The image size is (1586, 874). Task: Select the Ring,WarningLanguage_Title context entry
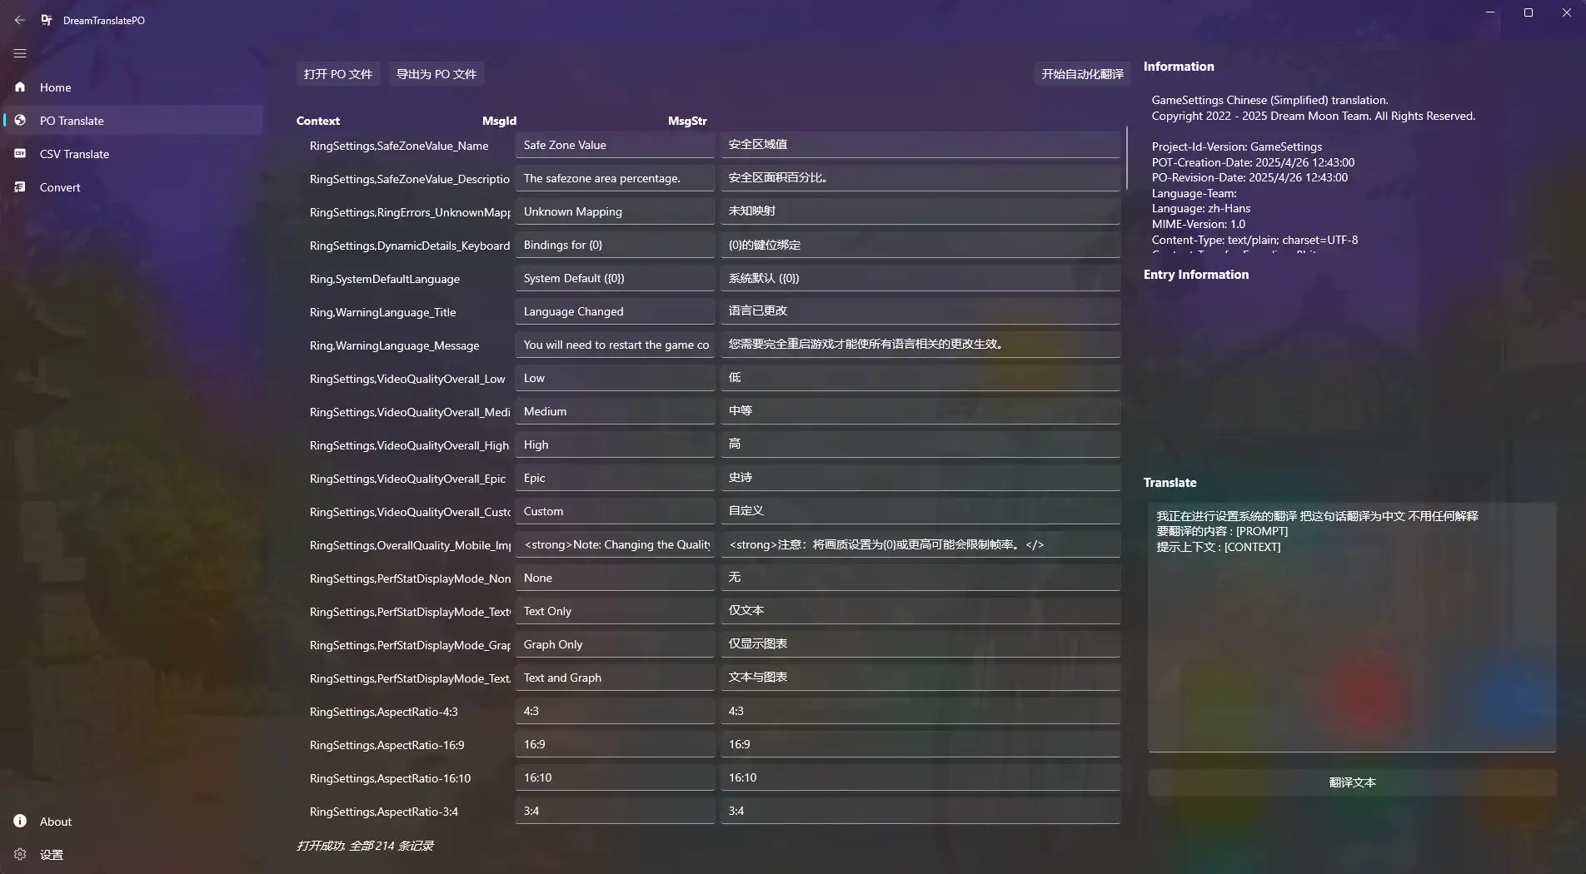tap(382, 312)
